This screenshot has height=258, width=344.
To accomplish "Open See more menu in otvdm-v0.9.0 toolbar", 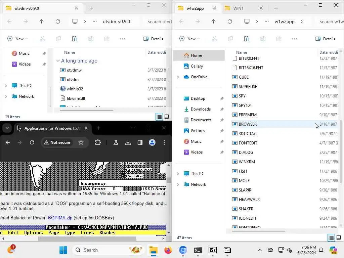I will 122,39.
